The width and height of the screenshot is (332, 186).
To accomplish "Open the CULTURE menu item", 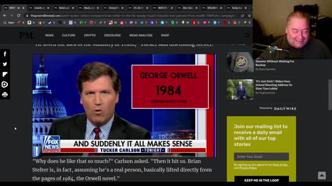I will (x=68, y=35).
